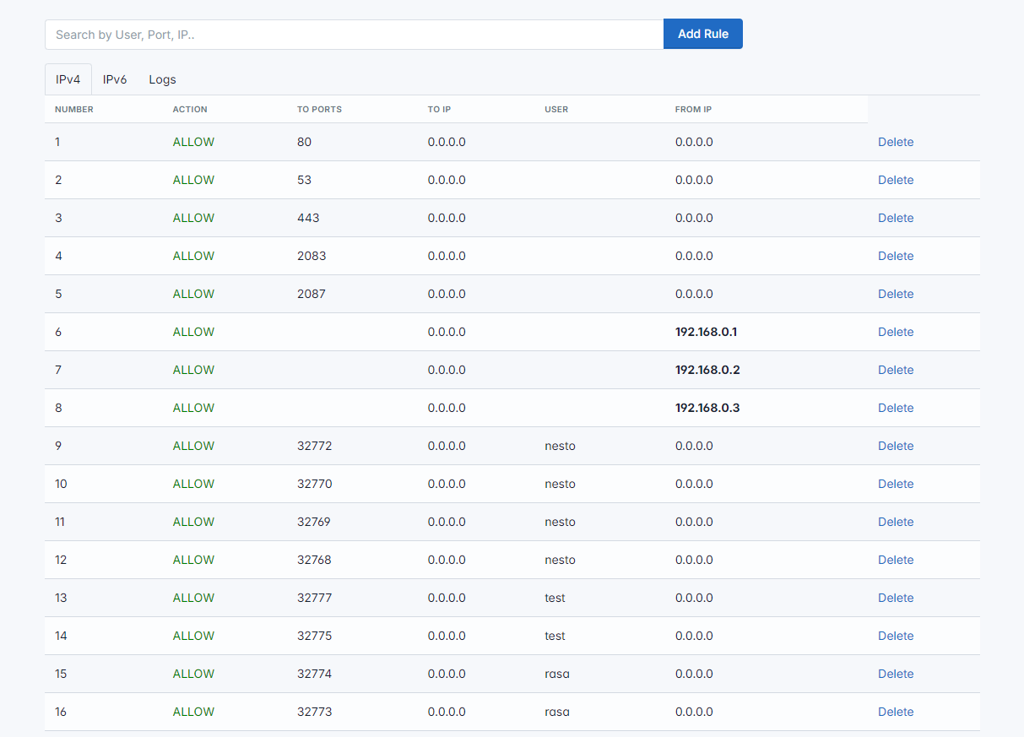Click the ACTION column header
The height and width of the screenshot is (737, 1024).
(190, 110)
